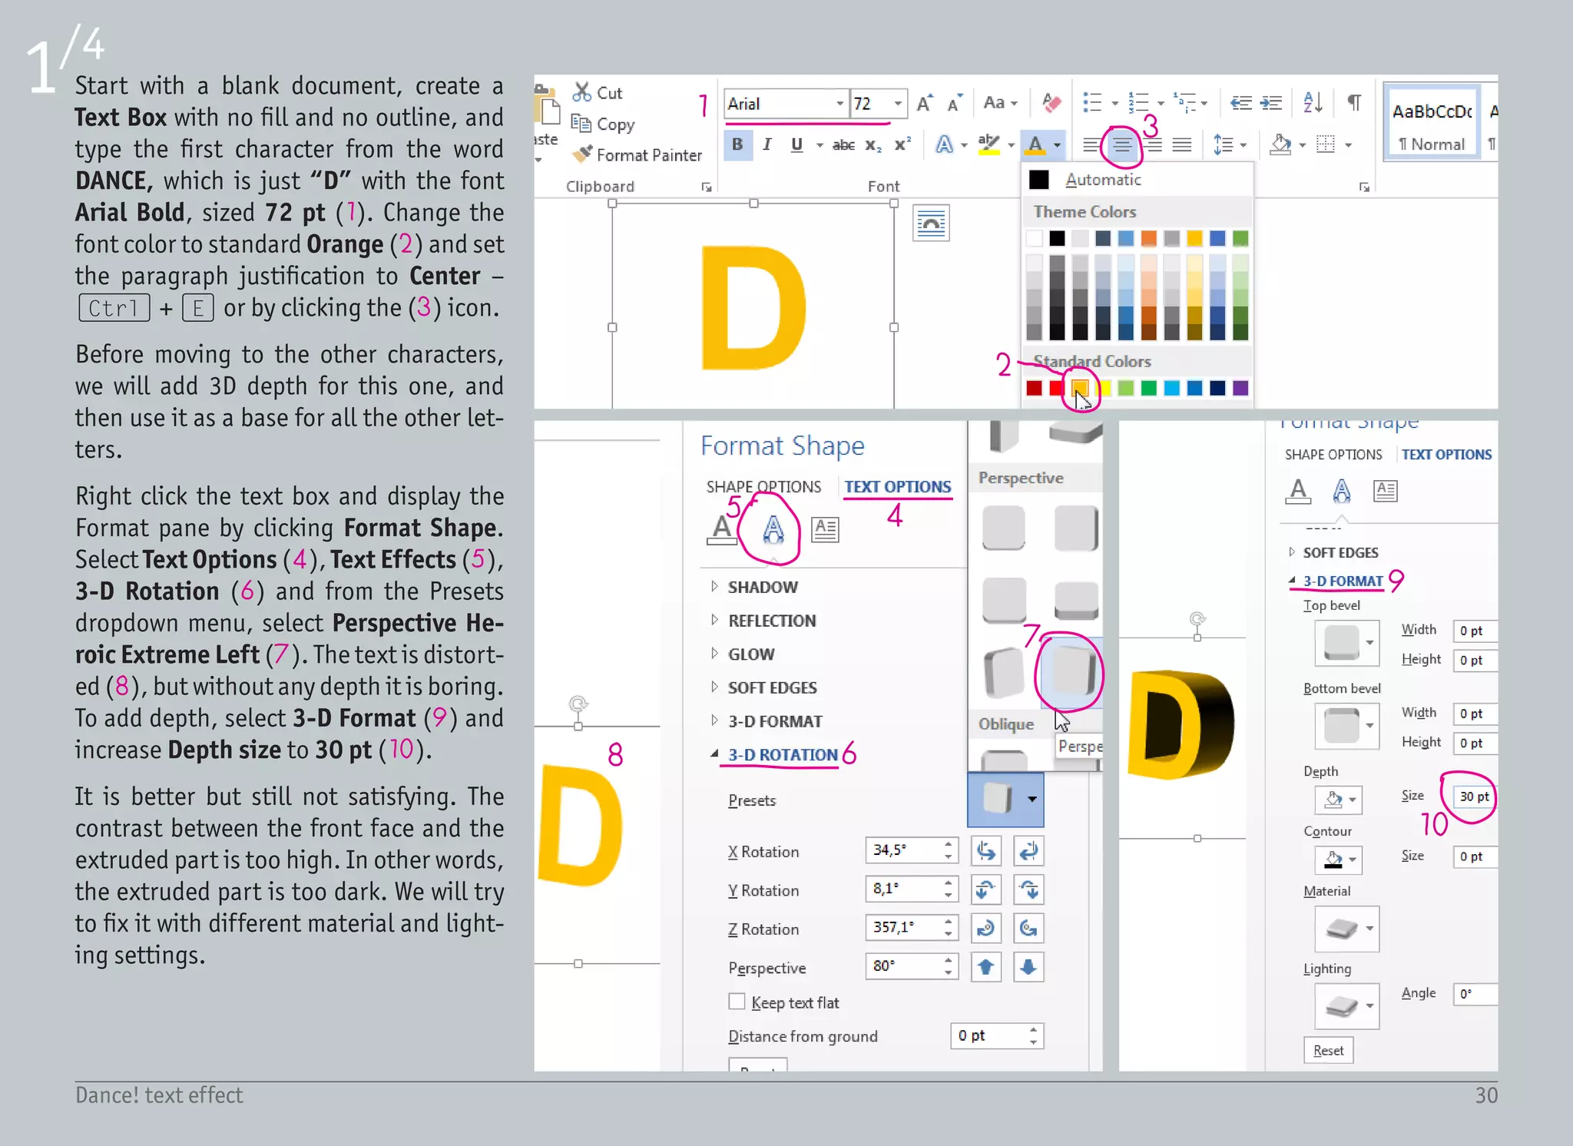Switch to the SHAPE OPTIONS tab

pos(763,486)
